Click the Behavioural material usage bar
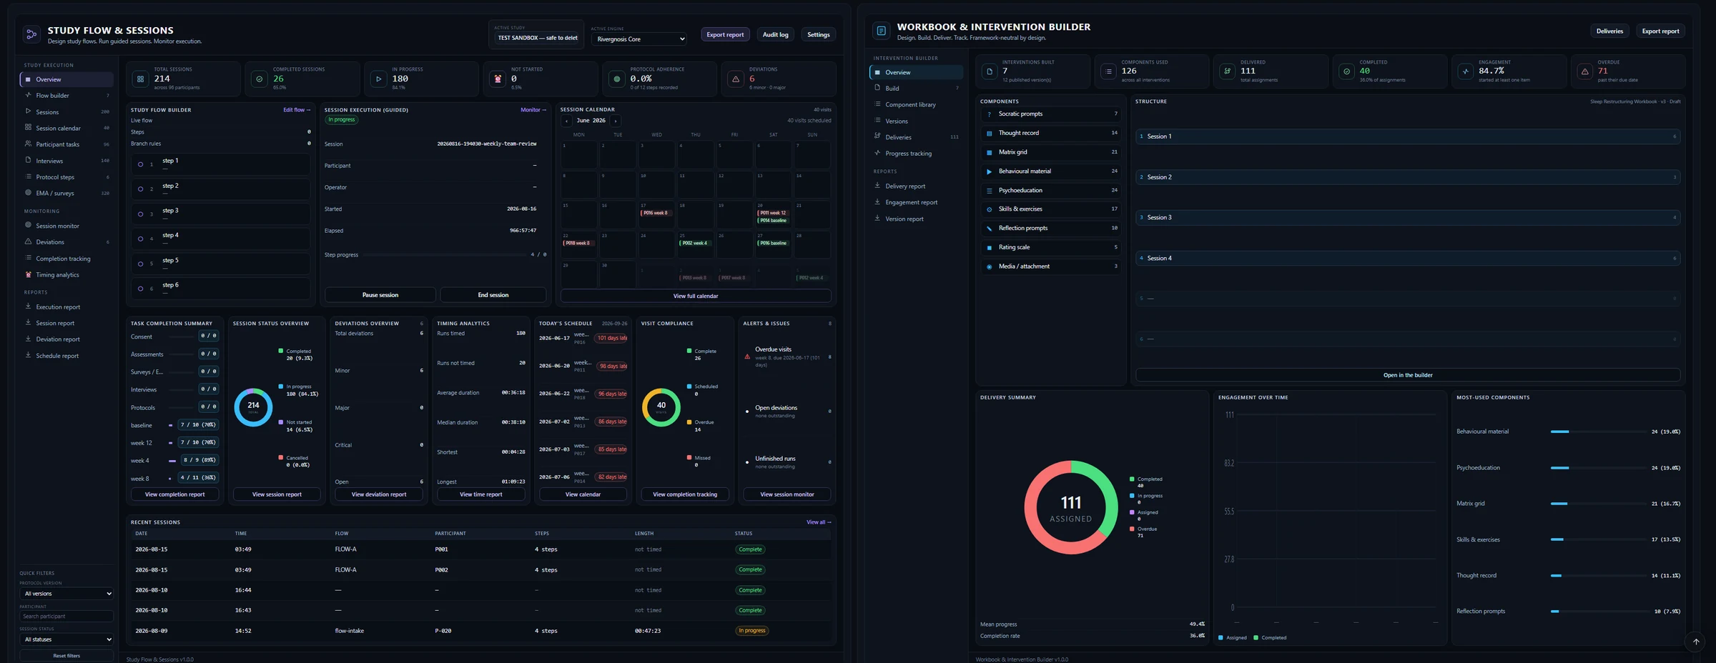 pos(1597,432)
